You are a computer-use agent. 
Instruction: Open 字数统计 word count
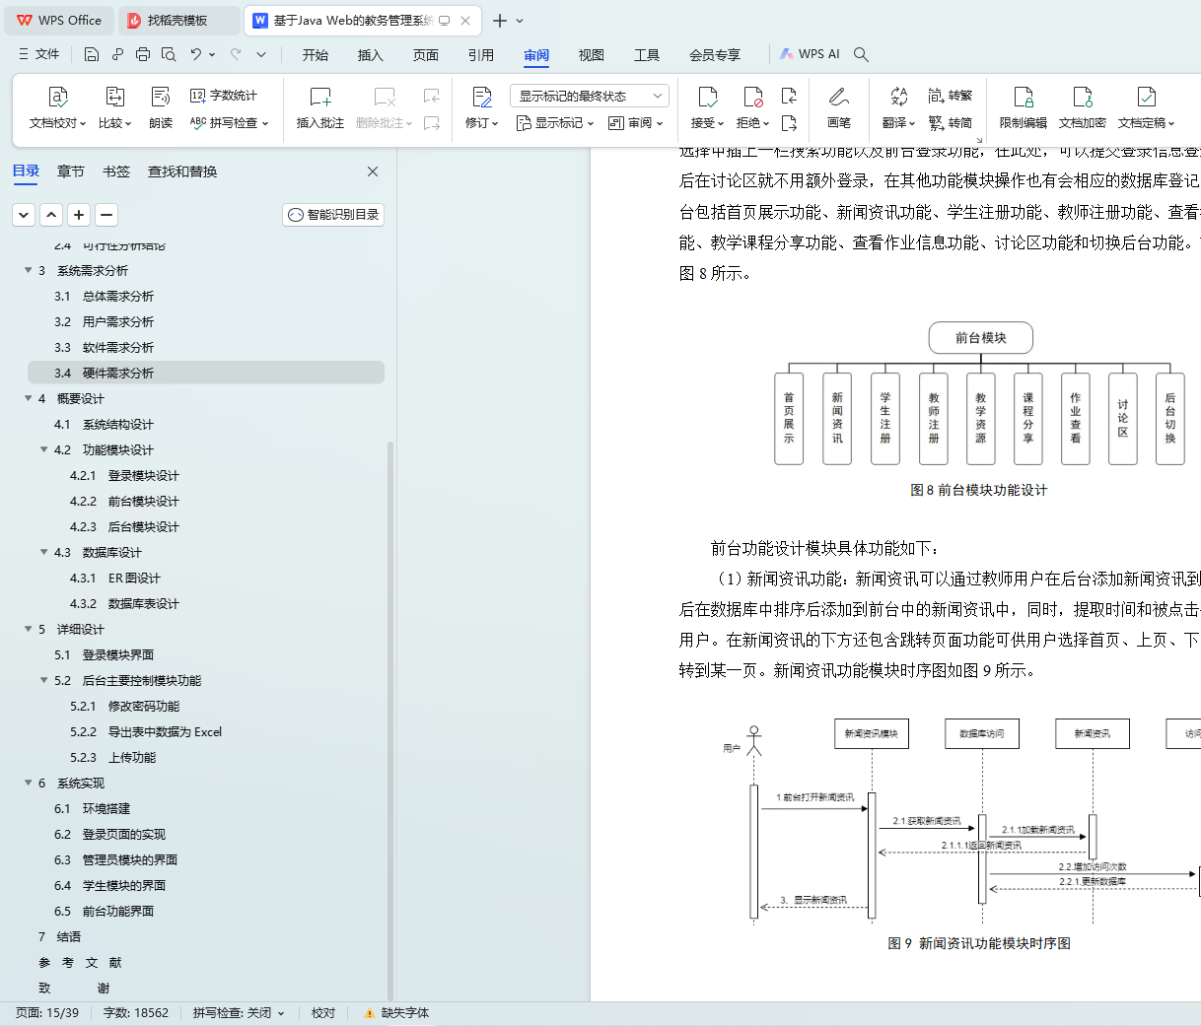(224, 96)
